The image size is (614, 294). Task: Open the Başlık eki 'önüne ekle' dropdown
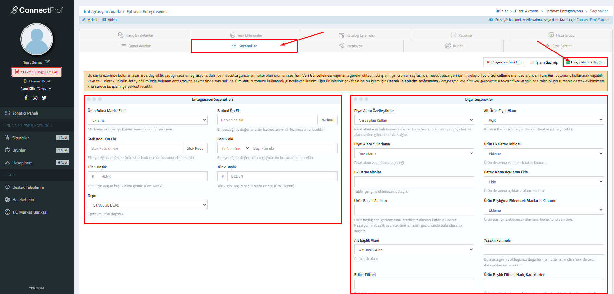tap(234, 148)
